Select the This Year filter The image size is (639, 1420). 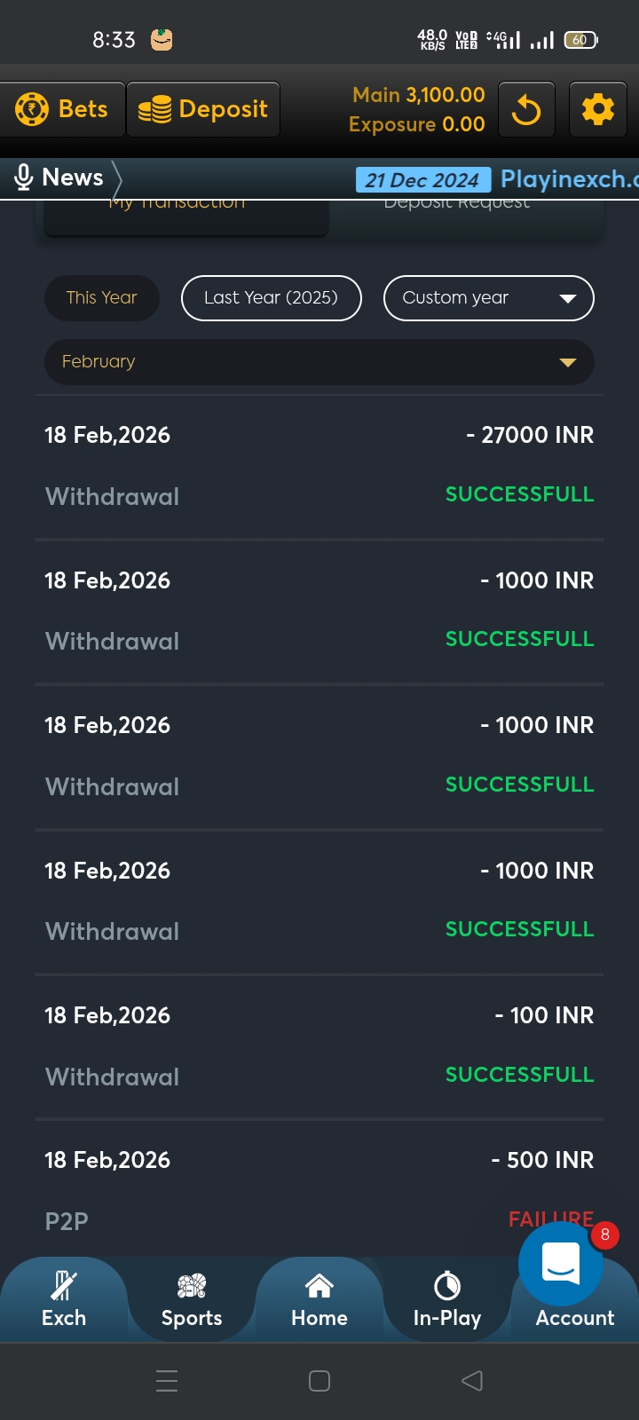click(102, 298)
